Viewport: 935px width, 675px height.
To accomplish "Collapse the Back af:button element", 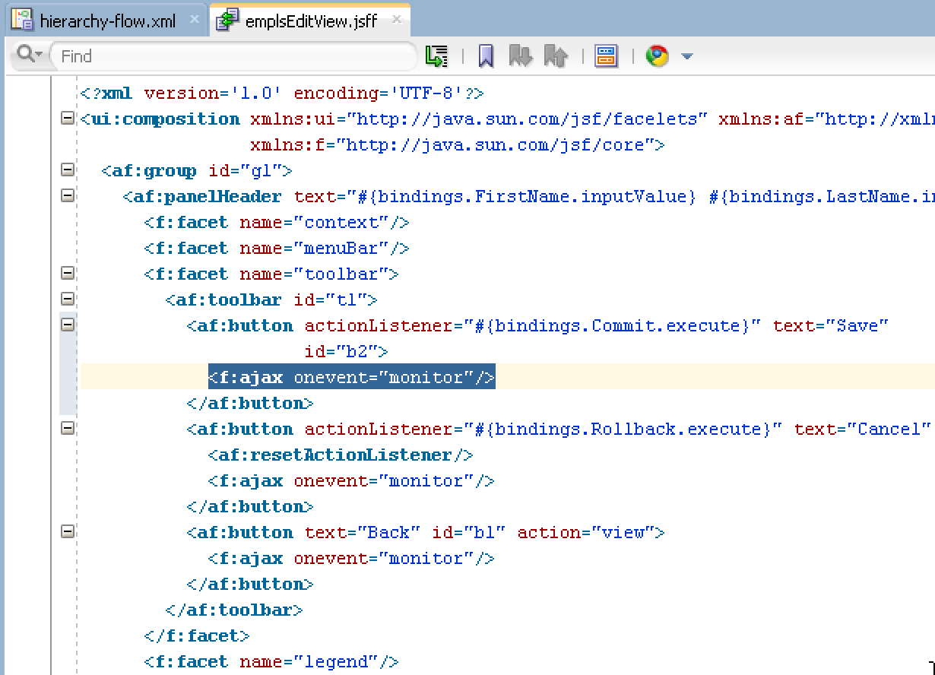I will [x=68, y=531].
